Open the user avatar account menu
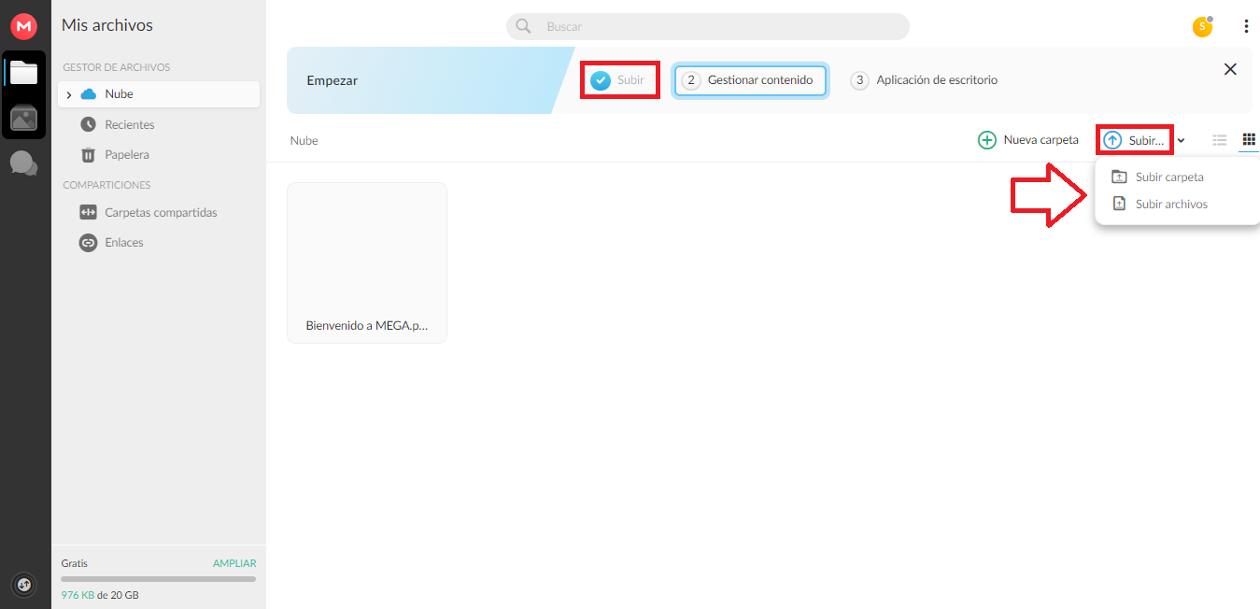 (1202, 26)
